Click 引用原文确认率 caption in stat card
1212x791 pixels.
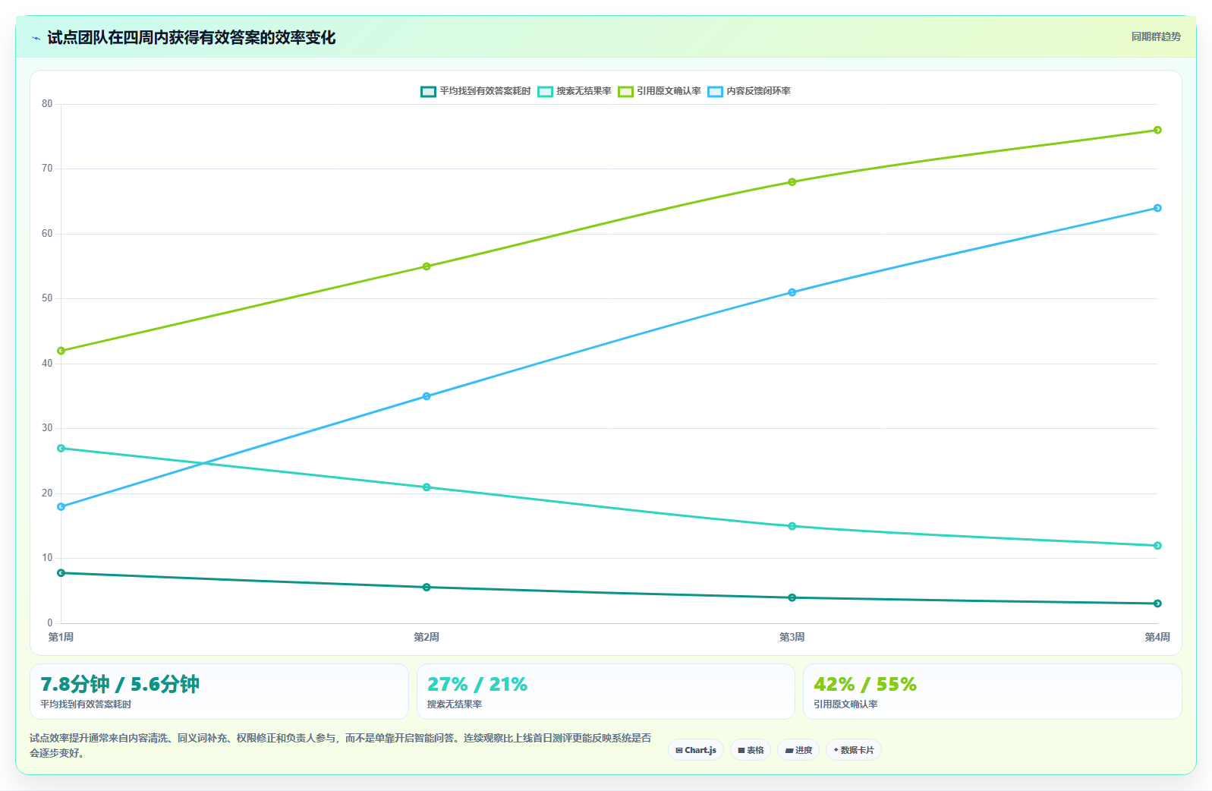[845, 704]
